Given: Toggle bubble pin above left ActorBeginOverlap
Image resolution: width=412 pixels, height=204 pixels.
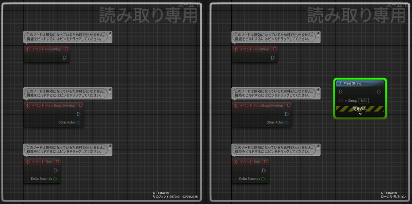Looking at the screenshot, I should 110,90.
